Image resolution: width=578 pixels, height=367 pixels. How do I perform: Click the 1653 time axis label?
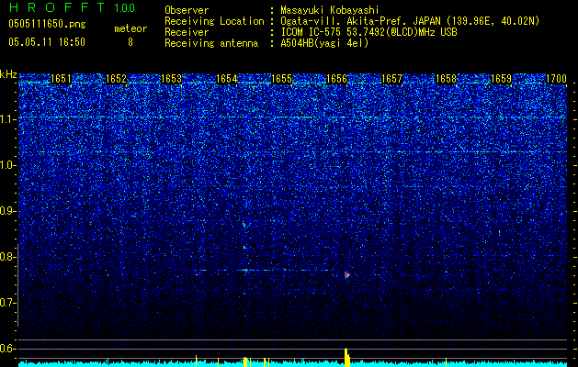coord(172,79)
